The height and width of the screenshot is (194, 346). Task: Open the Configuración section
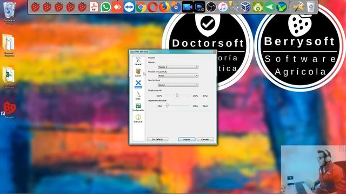138,107
